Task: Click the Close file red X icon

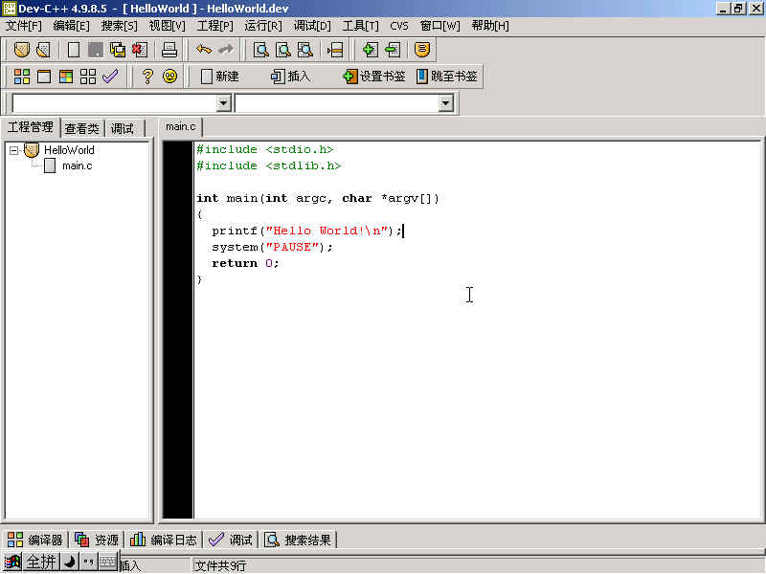Action: tap(140, 50)
